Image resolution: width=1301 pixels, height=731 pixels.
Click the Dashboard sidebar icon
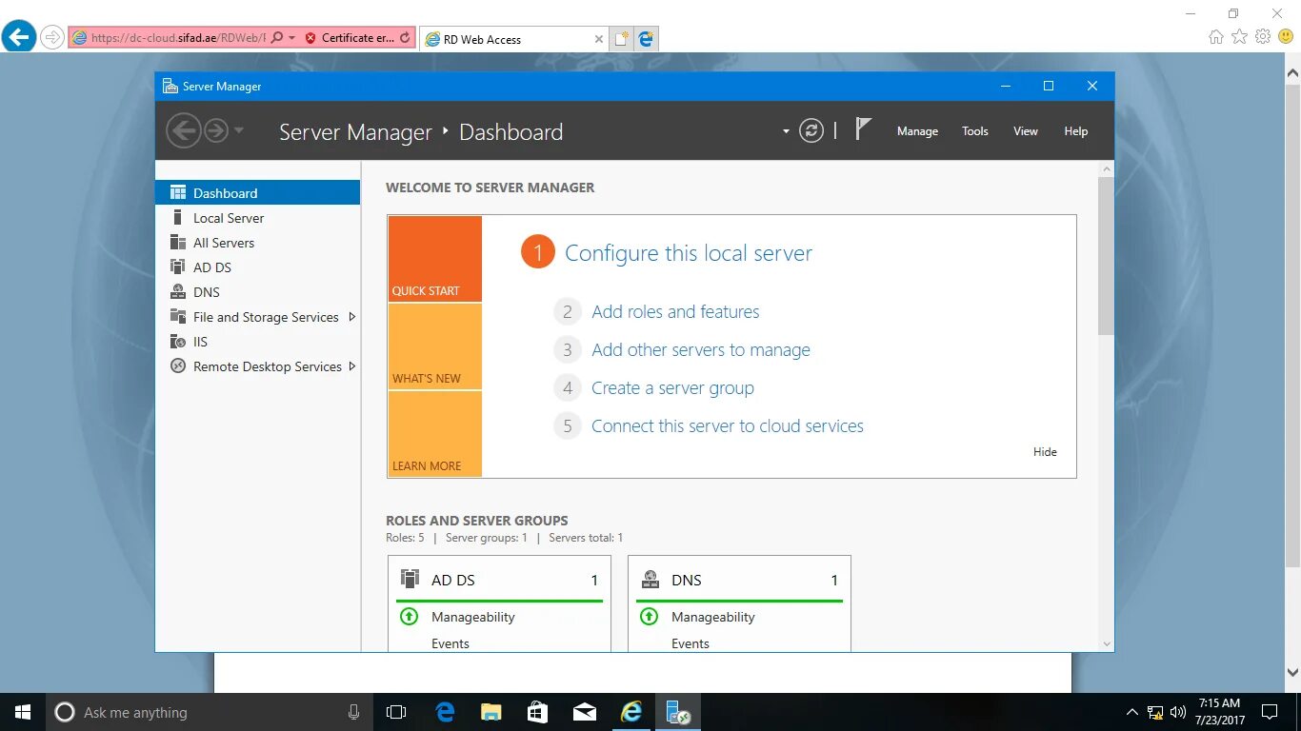[178, 192]
